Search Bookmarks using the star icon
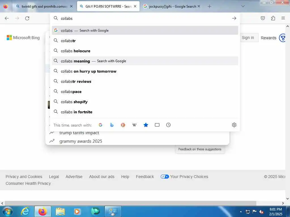Screen dimensions: 290x217 [x=146, y=125]
